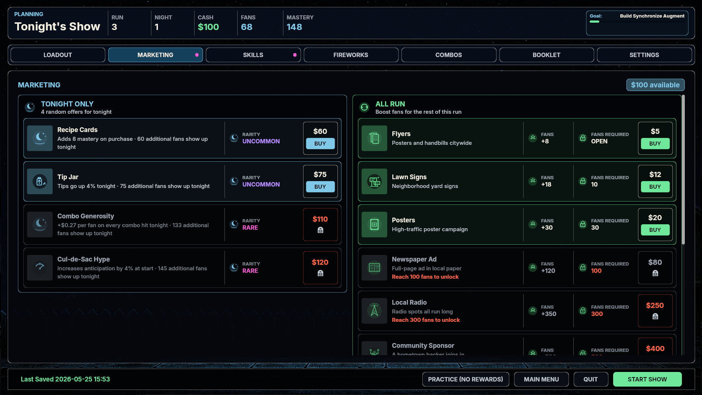Click 'Reach 300 fans to unlock' text
Screen dimensions: 702x395
tap(426, 320)
